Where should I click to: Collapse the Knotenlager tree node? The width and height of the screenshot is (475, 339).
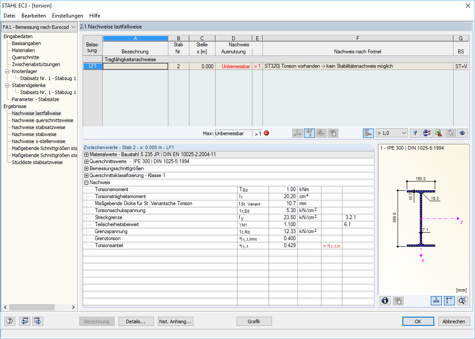7,71
